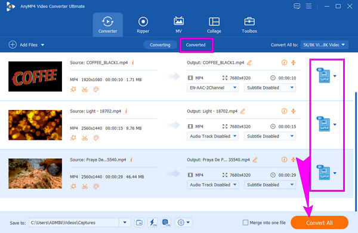Open edit effects star for Light - 18702.mp4
Screen dimensions: 358x233
coord(73,138)
